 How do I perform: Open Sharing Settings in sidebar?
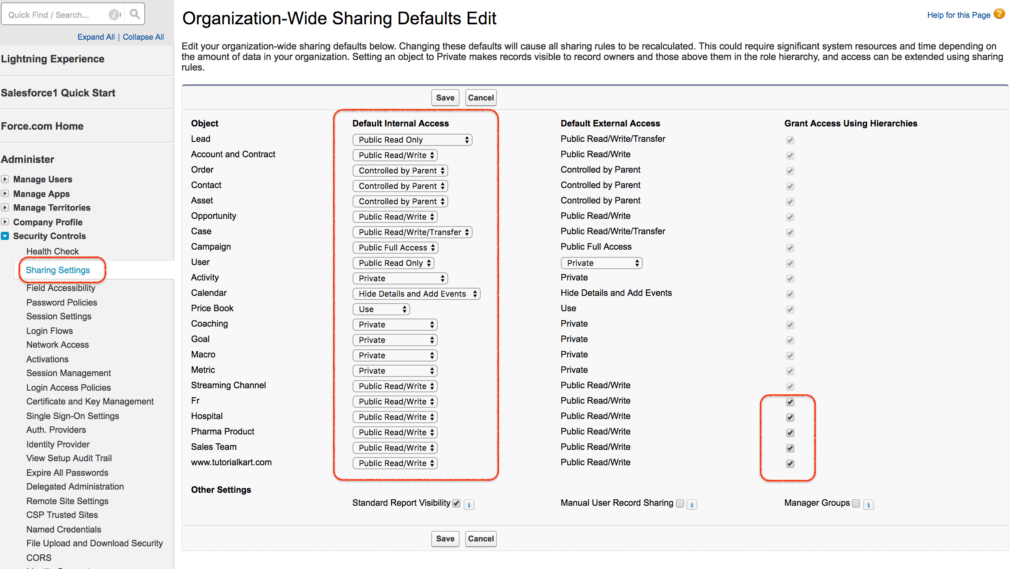tap(58, 270)
